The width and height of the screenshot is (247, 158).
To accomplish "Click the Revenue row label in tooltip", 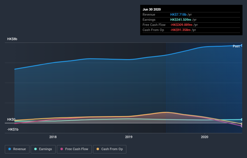I will pyautogui.click(x=149, y=14).
